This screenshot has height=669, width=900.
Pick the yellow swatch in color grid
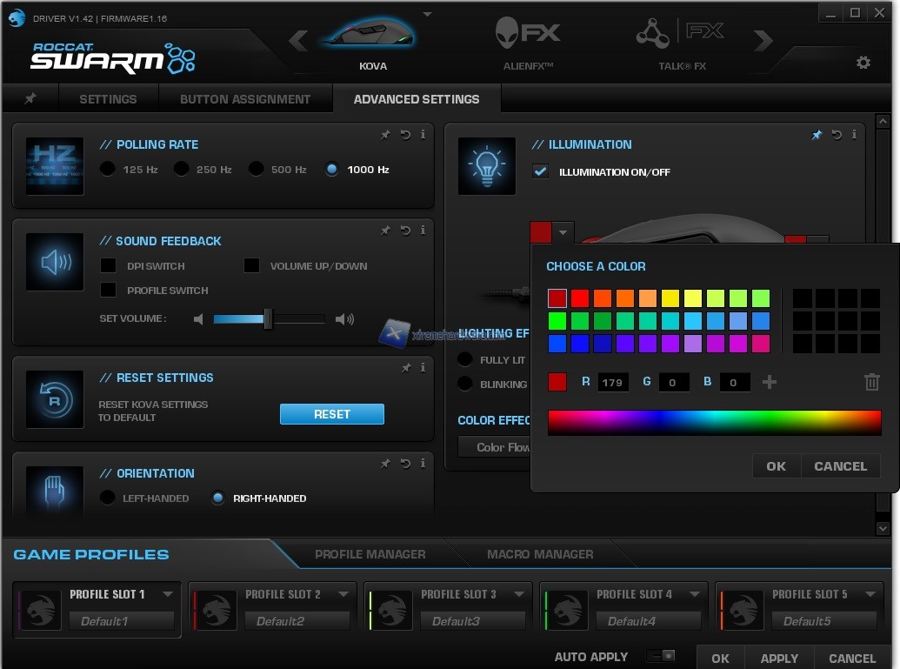[670, 298]
